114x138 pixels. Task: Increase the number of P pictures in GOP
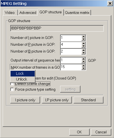[83, 43]
